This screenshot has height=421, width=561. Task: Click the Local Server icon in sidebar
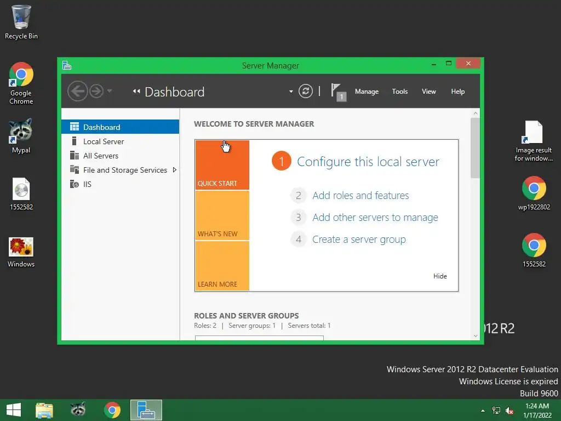(x=74, y=141)
